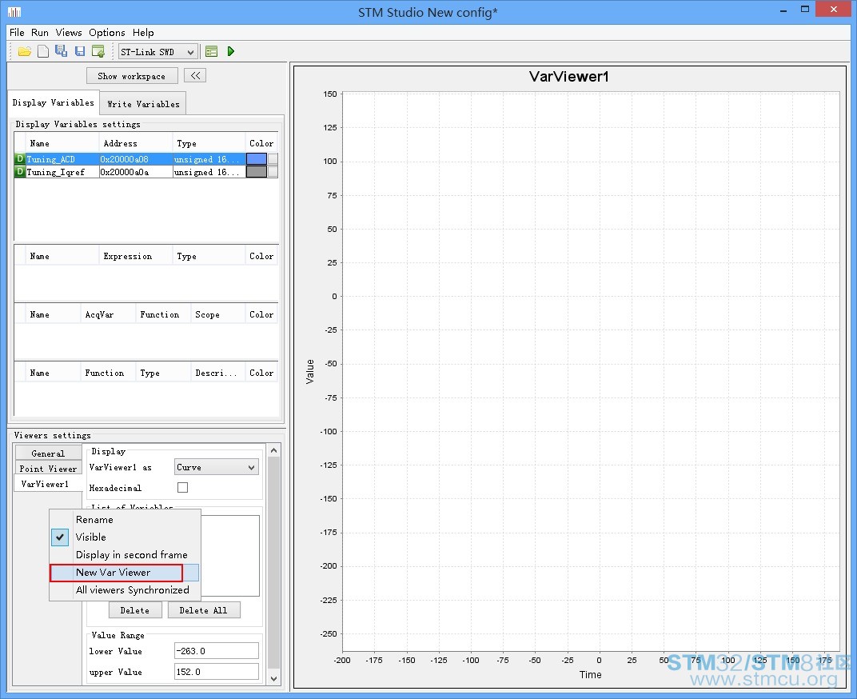Image resolution: width=857 pixels, height=699 pixels.
Task: Open the Options menu
Action: point(107,32)
